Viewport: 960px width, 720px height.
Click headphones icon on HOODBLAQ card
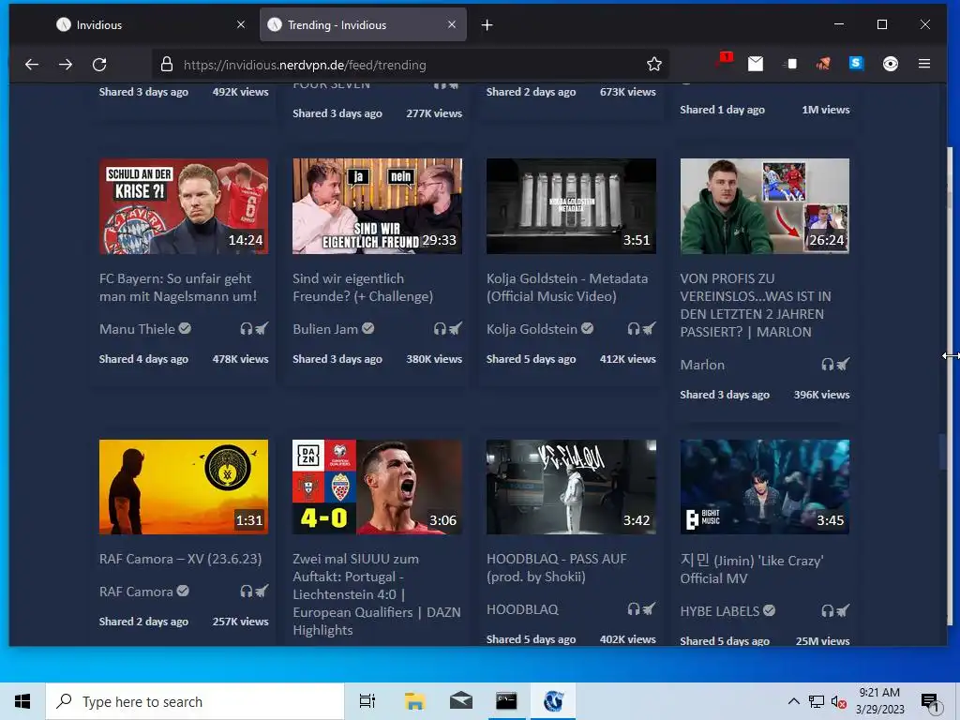[634, 609]
